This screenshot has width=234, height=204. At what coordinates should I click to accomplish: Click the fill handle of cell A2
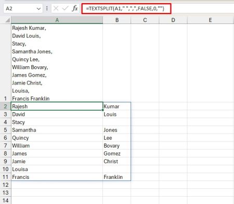[103, 110]
